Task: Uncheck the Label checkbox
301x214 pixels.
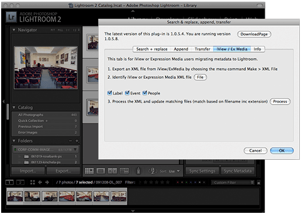Action: tap(110, 93)
